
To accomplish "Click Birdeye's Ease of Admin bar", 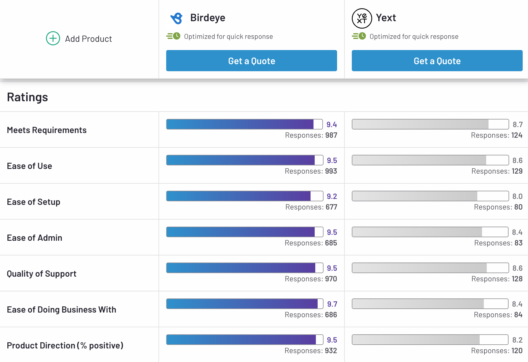I will pyautogui.click(x=244, y=232).
